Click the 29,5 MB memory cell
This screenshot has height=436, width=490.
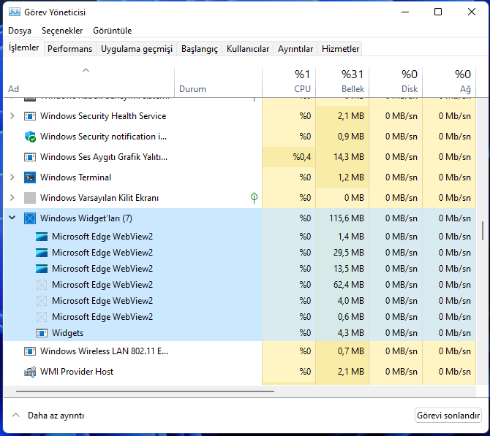pyautogui.click(x=342, y=253)
